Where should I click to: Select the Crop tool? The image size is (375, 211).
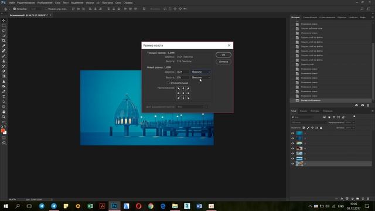tap(4, 40)
